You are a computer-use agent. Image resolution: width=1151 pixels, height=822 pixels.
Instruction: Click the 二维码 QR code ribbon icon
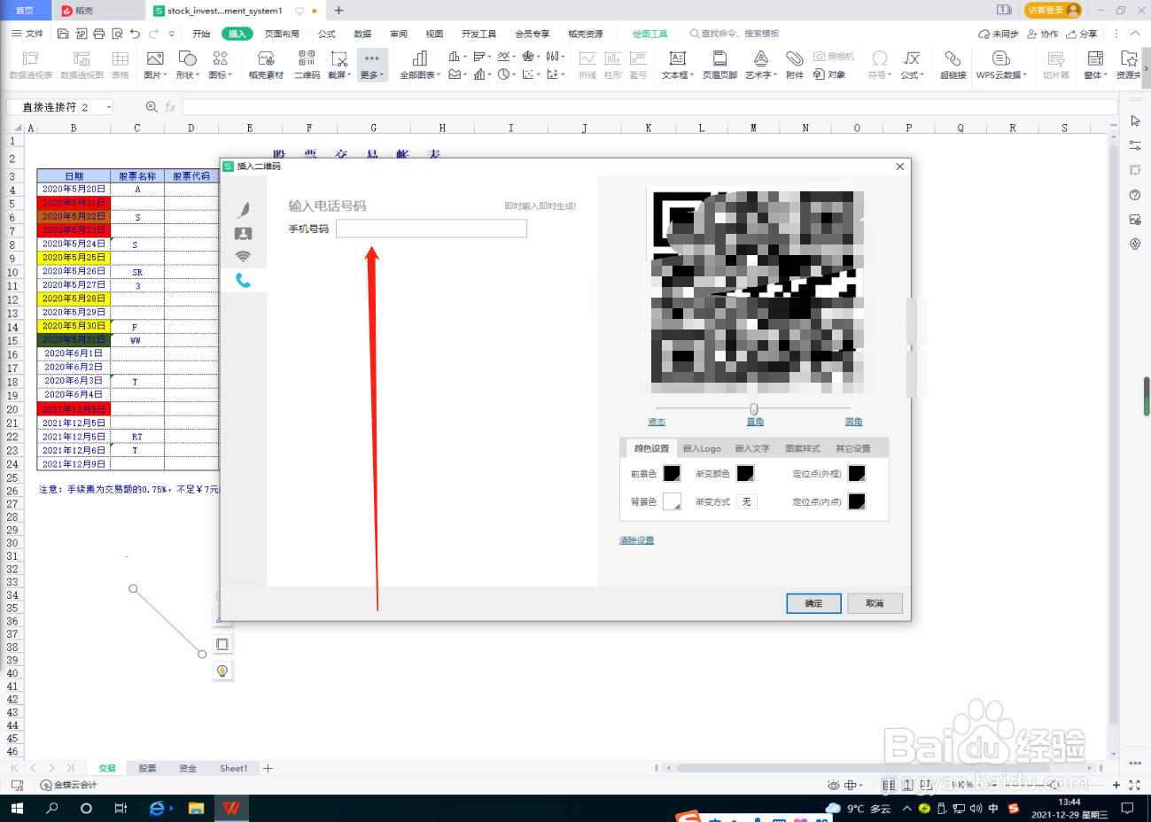pyautogui.click(x=307, y=65)
